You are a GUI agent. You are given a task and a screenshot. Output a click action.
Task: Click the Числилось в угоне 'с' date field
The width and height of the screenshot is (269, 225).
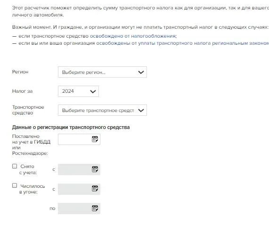(x=79, y=189)
